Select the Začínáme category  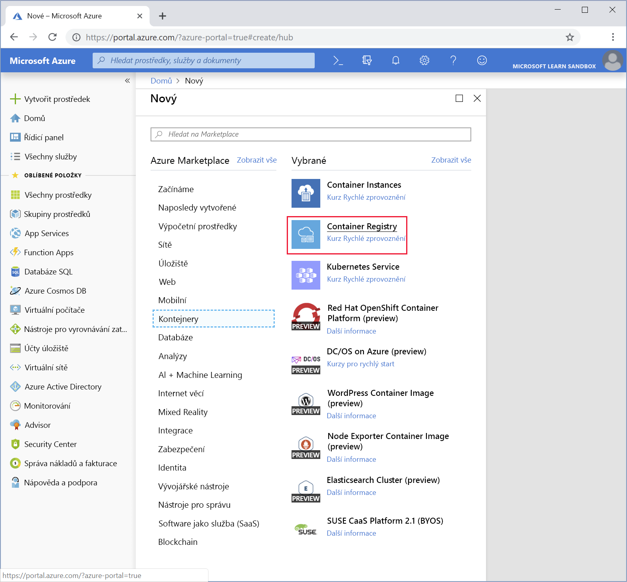[x=176, y=189]
